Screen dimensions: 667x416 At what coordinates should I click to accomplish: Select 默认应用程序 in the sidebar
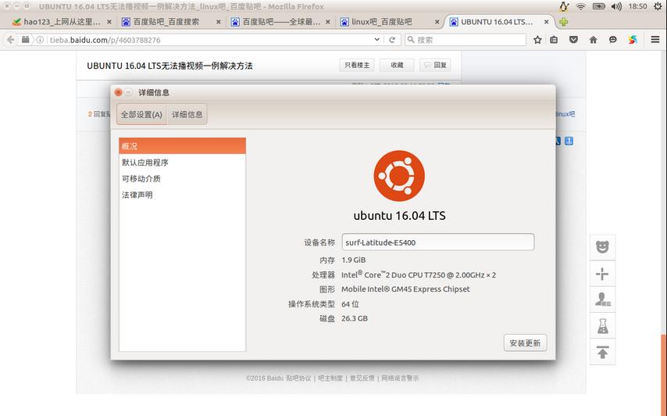[182, 162]
